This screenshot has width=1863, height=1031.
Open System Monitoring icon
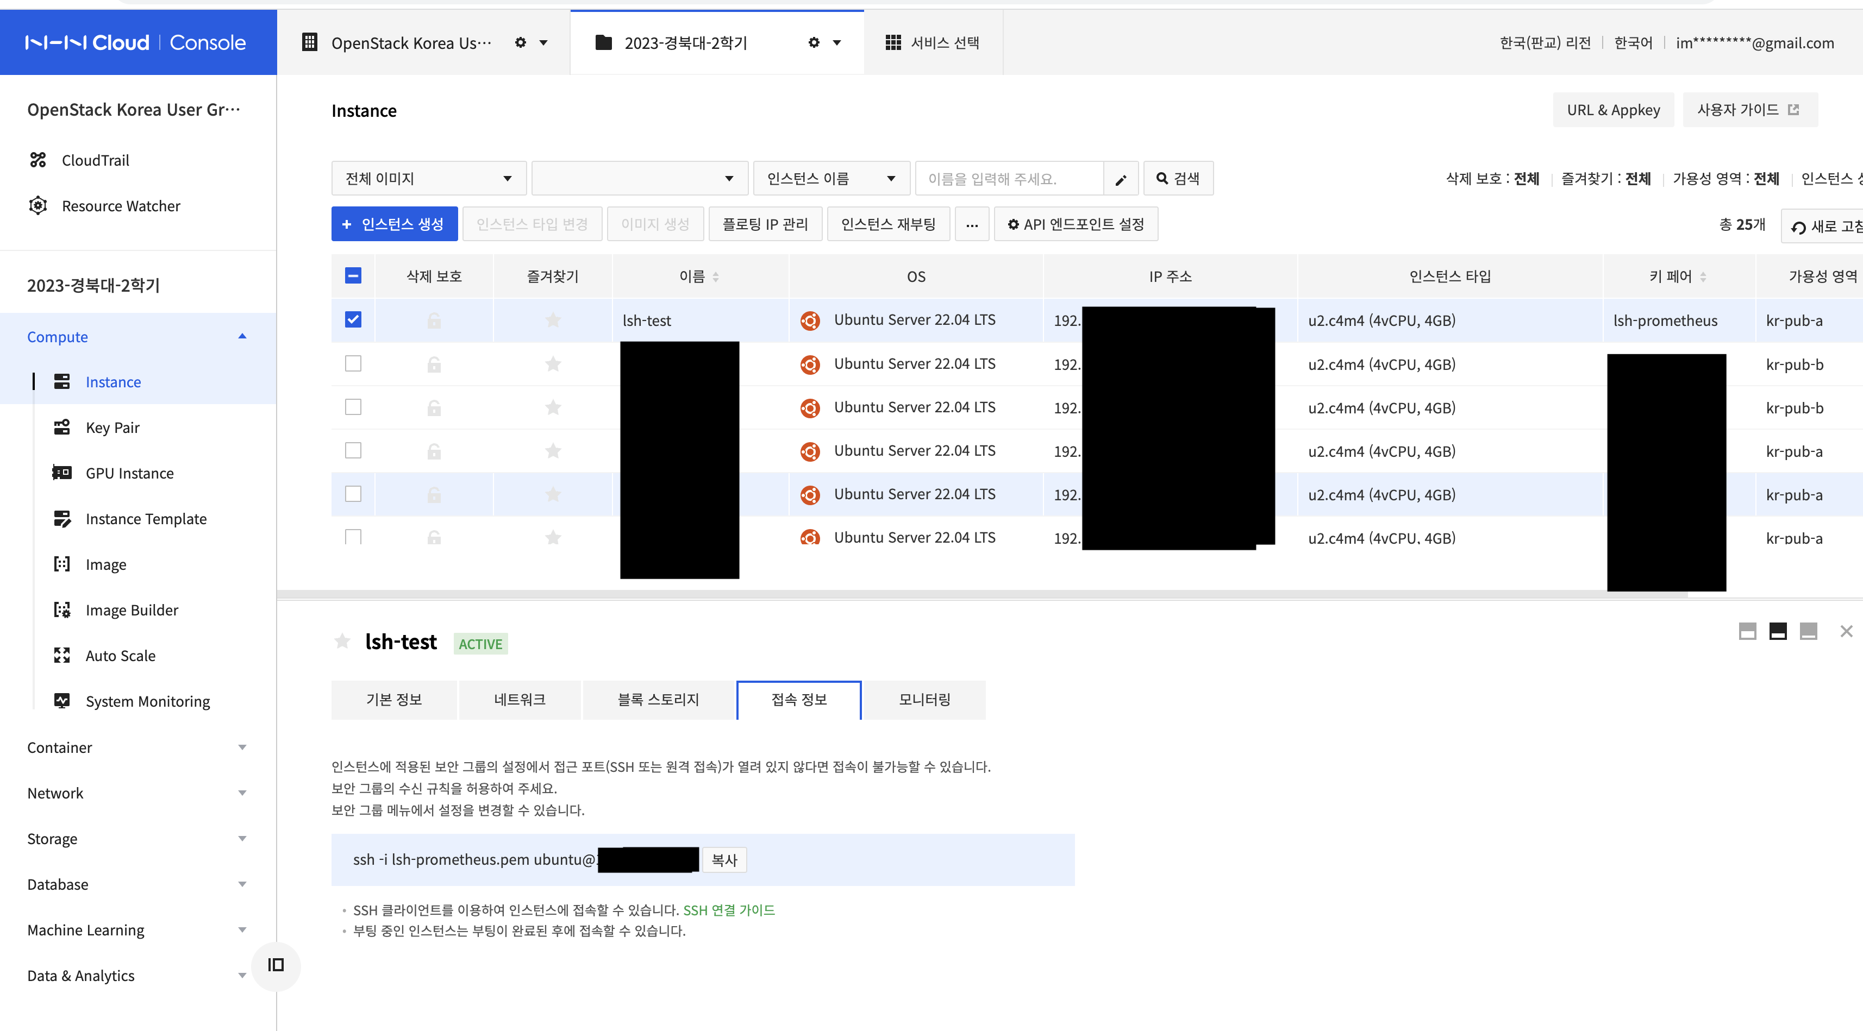click(x=62, y=701)
